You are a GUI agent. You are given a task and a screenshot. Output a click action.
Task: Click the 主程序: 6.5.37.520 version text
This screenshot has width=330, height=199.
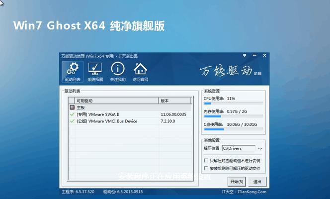[78, 192]
